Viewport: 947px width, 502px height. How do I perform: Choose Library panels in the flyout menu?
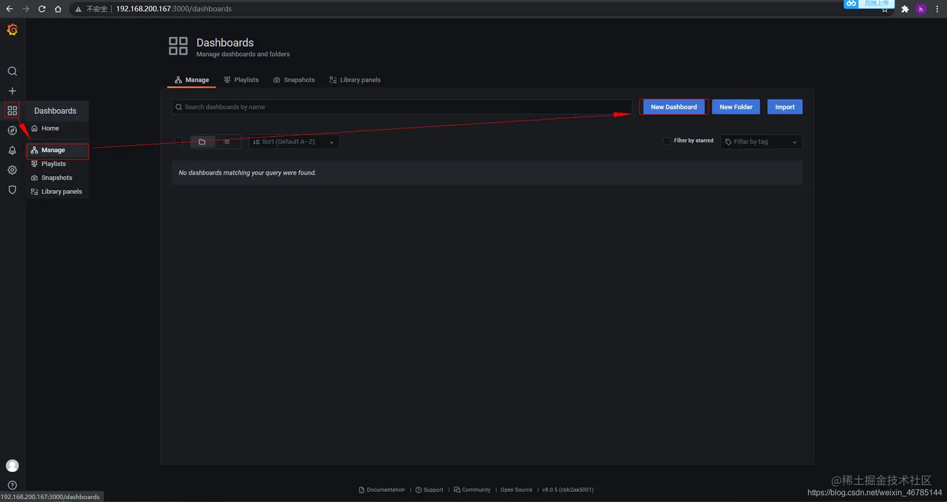57,192
